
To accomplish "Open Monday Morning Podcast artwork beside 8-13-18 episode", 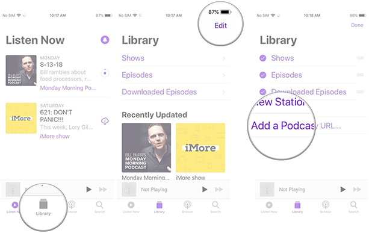I will coord(21,70).
